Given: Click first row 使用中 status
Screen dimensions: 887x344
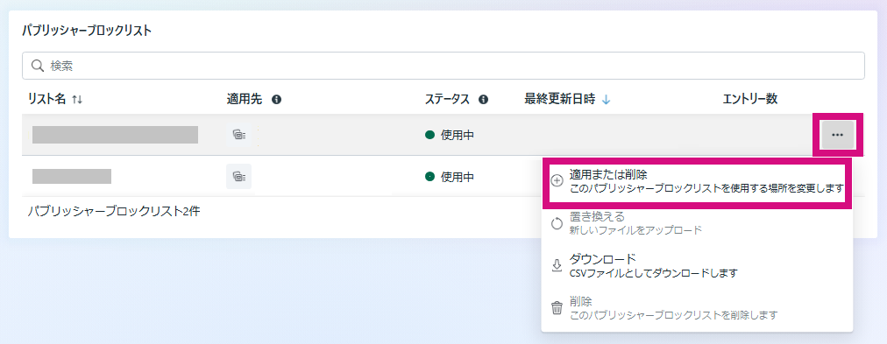Looking at the screenshot, I should tap(449, 135).
